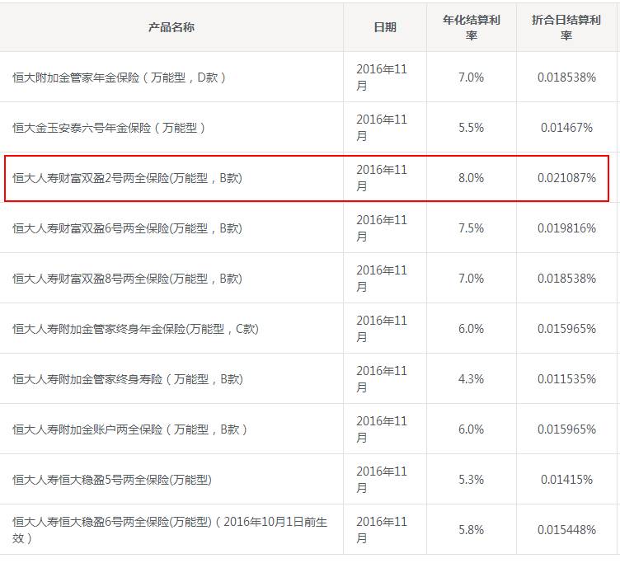Click the 折合日结算利率 column header
Screen dimensions: 620x563
(x=566, y=27)
